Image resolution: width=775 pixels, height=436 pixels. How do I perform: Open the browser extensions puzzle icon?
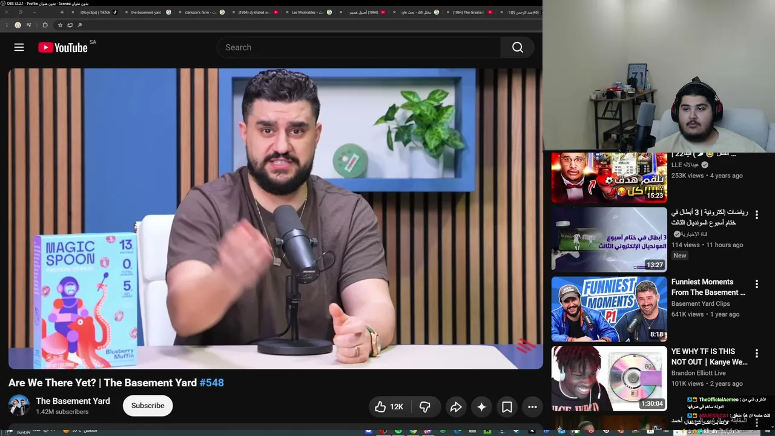click(x=45, y=25)
